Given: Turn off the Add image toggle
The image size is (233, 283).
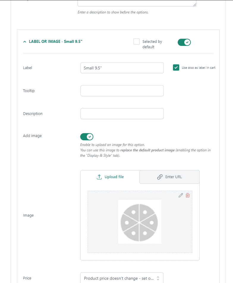Looking at the screenshot, I should click(x=87, y=137).
